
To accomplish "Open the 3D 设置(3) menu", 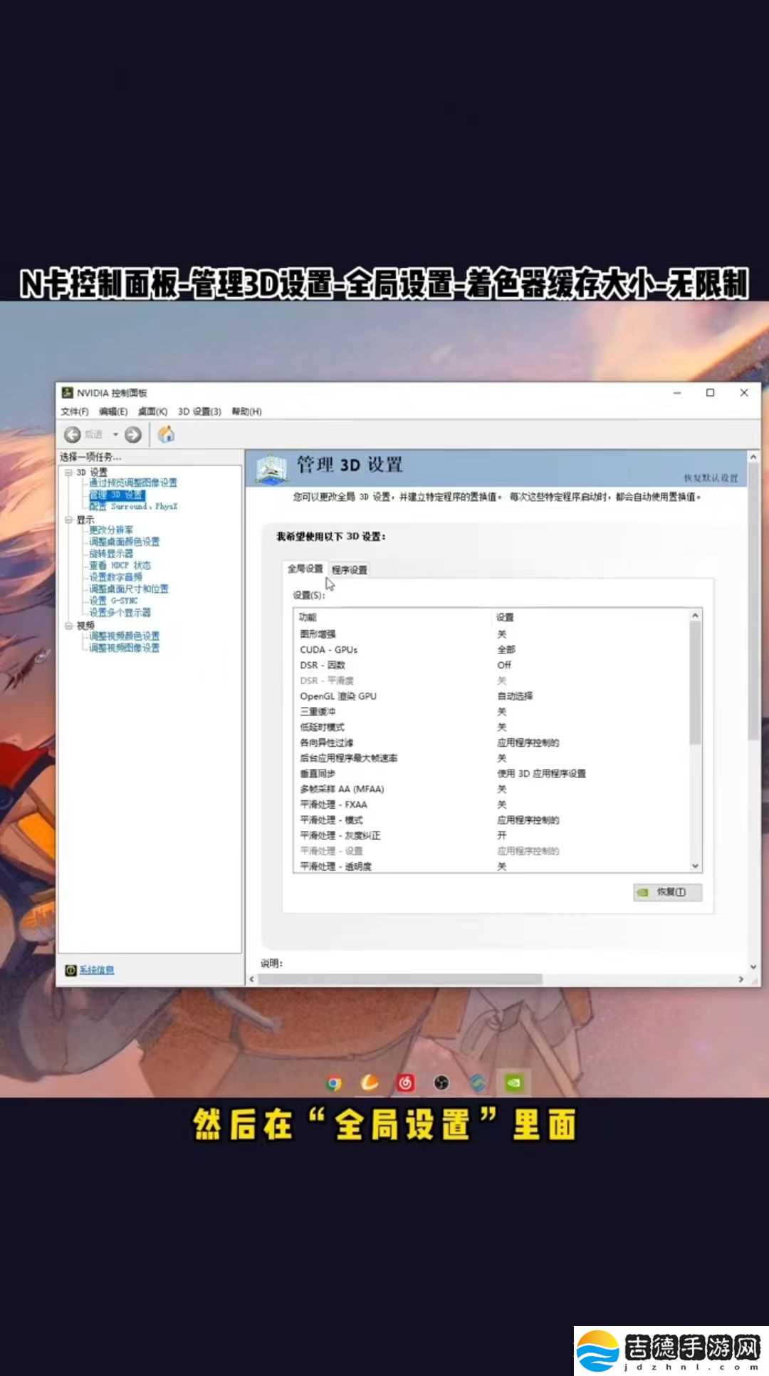I will coord(199,411).
